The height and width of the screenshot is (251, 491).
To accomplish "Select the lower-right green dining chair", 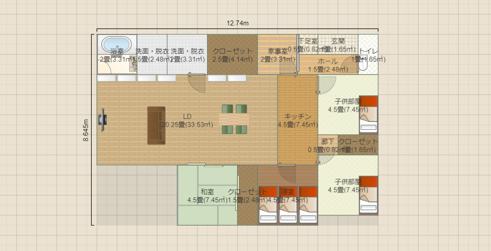I will click(x=241, y=130).
